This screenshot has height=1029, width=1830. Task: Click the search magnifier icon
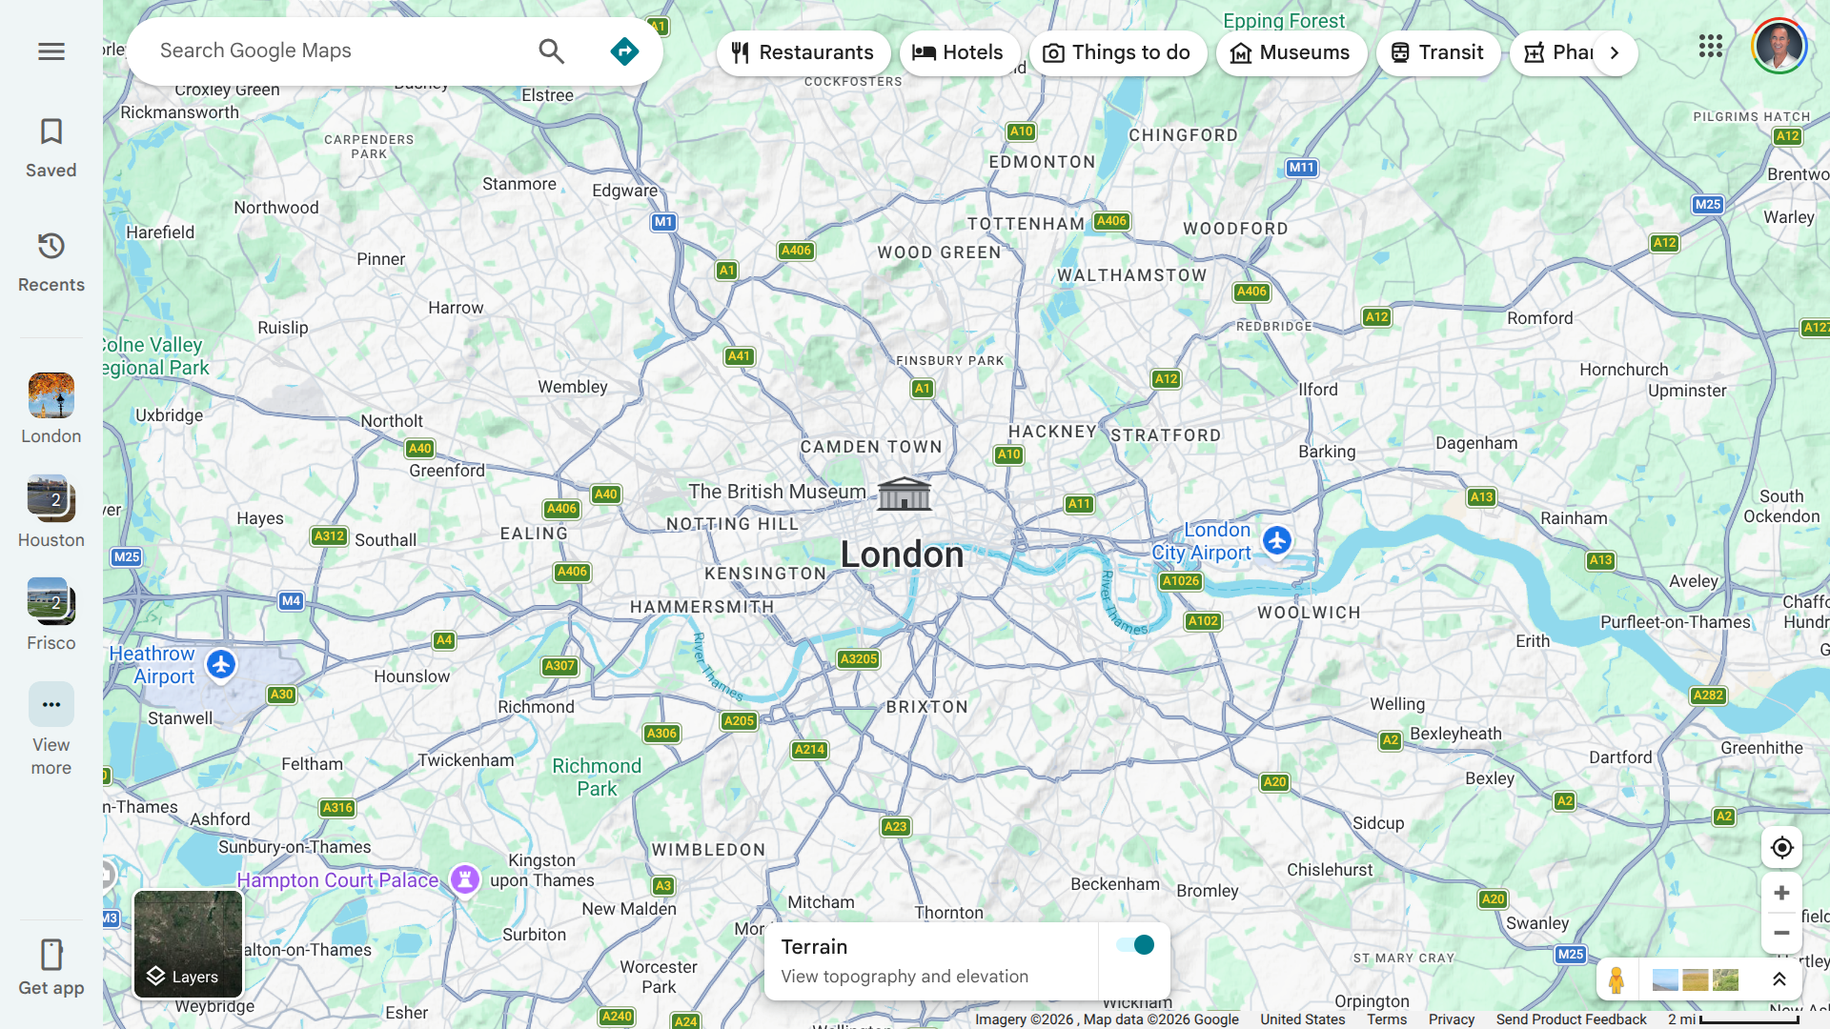tap(552, 51)
